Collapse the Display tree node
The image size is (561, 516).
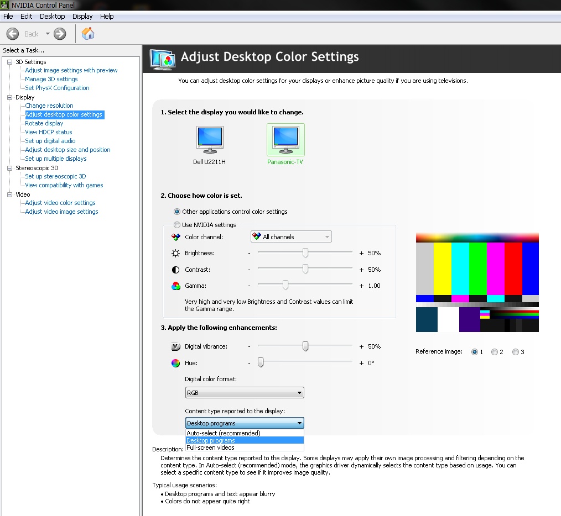[9, 97]
